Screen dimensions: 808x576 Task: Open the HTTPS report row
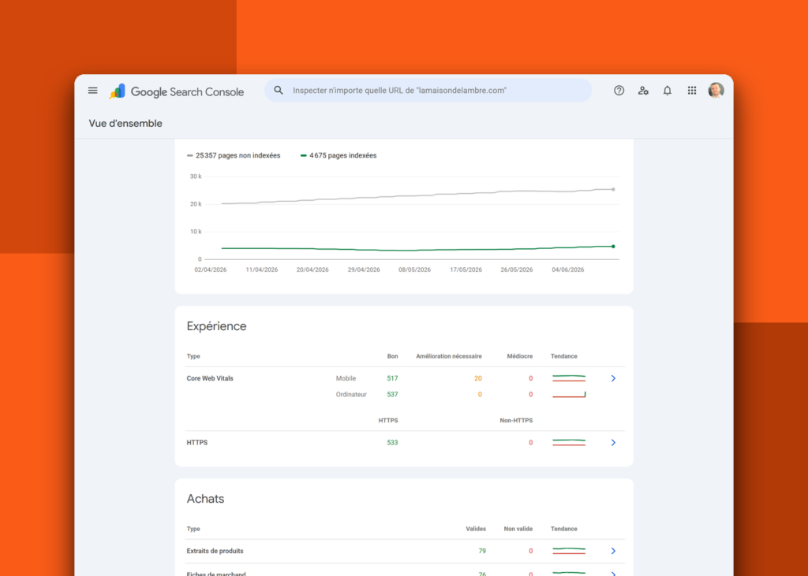[x=405, y=443]
